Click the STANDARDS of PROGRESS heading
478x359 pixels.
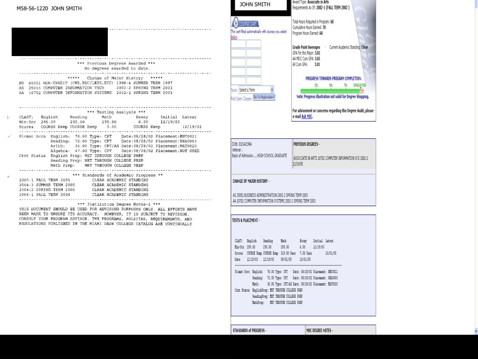click(249, 330)
